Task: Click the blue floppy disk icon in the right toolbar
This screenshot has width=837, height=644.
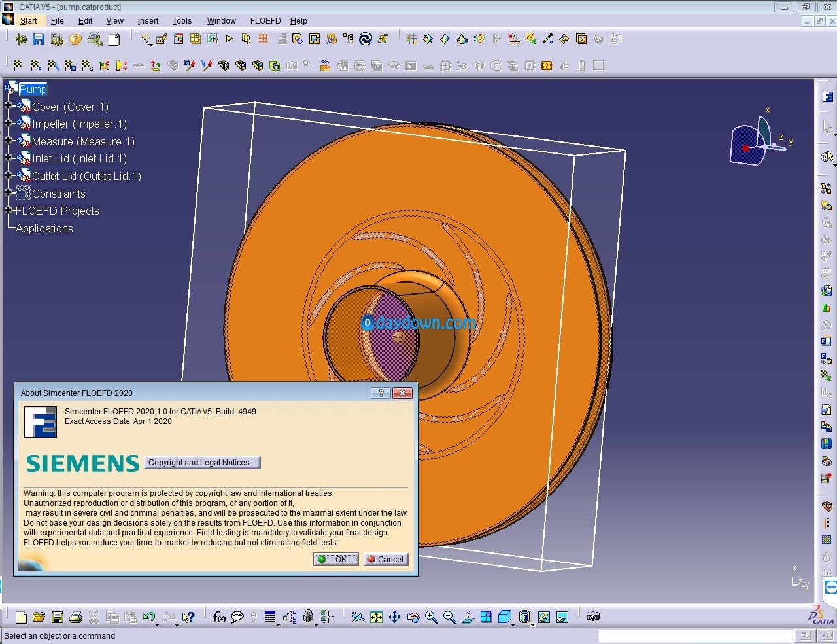Action: click(827, 444)
